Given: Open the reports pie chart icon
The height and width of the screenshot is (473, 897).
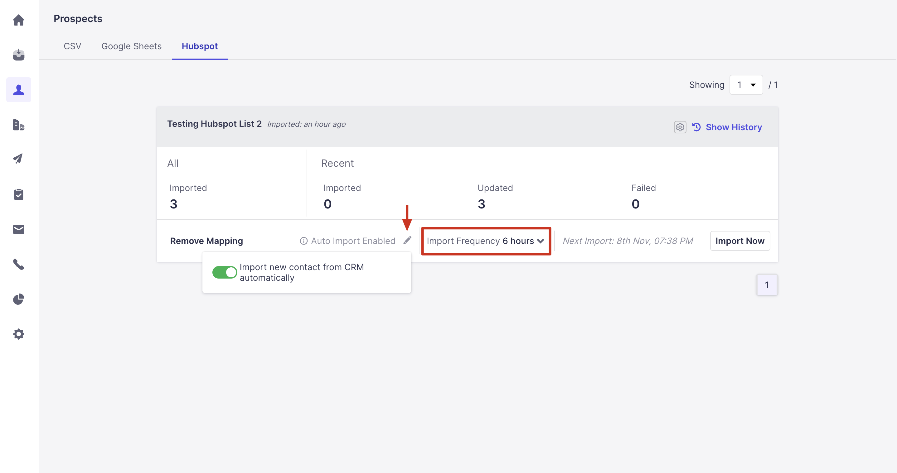Looking at the screenshot, I should point(18,299).
